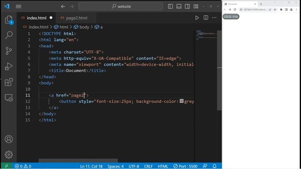Switch to the index.html editor tab
Viewport: 301px width, 169px height.
(37, 18)
